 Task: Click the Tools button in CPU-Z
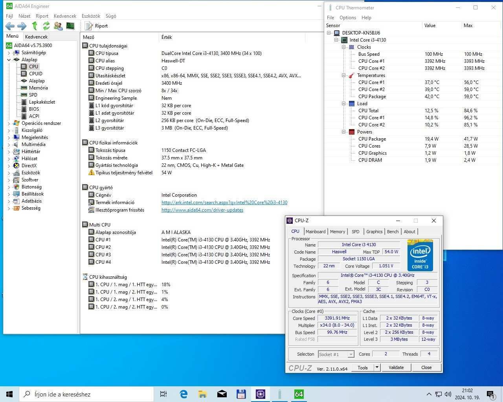point(363,367)
